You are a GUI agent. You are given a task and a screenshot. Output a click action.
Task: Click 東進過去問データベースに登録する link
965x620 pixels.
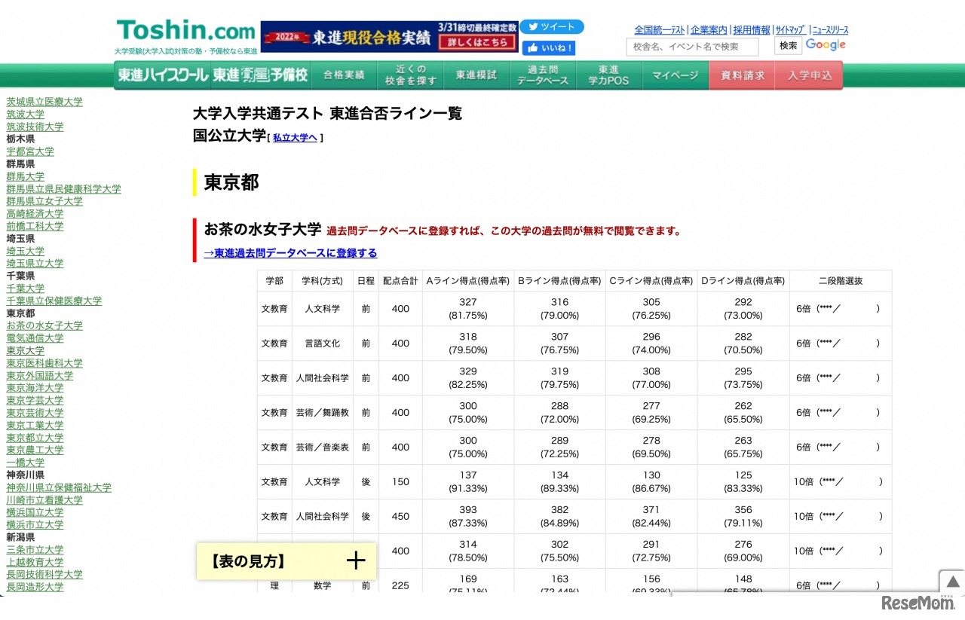click(291, 253)
